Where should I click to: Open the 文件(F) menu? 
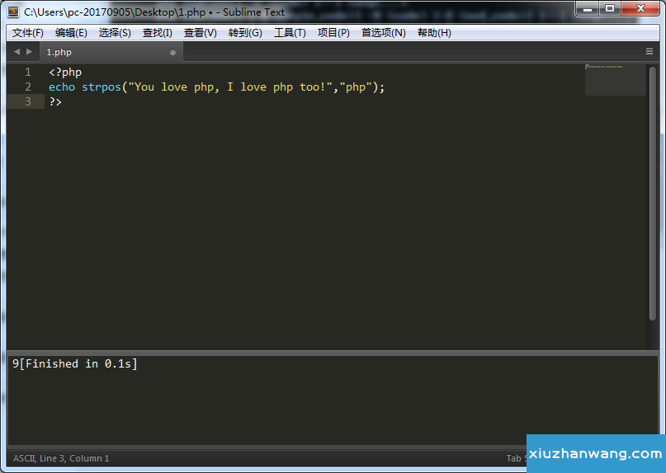pyautogui.click(x=27, y=33)
